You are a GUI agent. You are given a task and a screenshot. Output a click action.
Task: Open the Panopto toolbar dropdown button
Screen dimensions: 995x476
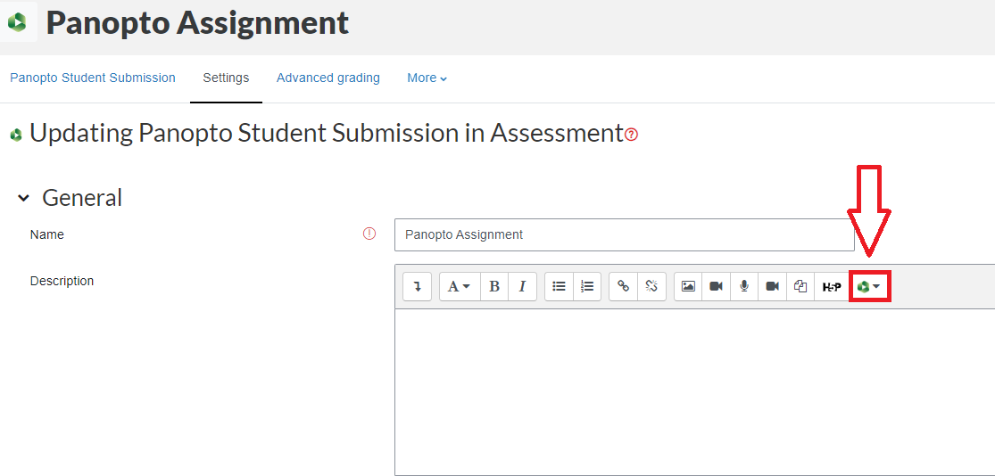point(870,286)
